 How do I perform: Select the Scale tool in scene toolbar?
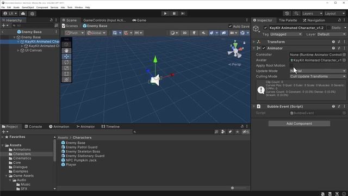click(66, 68)
